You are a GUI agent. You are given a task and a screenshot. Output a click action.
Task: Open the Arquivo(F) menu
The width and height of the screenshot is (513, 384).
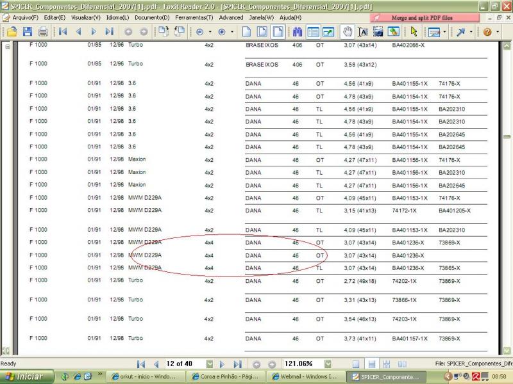point(25,18)
